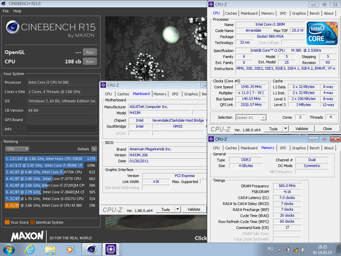
Task: Show hidden tray icons arrow
Action: pos(279,250)
